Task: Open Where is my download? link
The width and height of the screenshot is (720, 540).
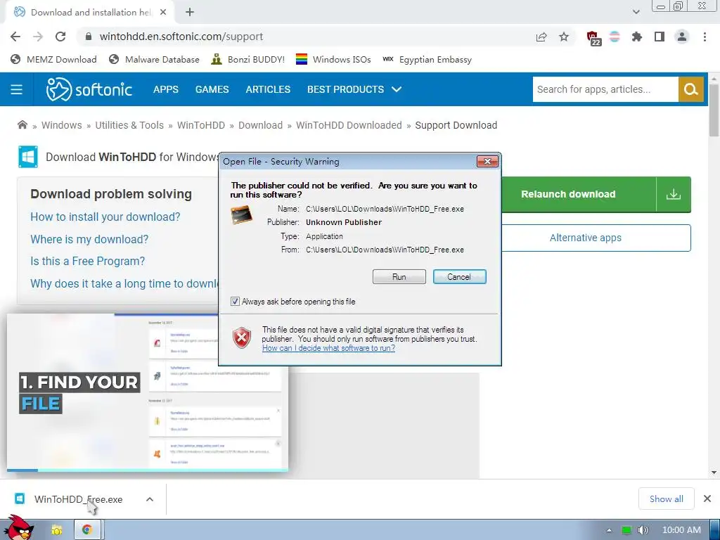Action: (x=89, y=239)
